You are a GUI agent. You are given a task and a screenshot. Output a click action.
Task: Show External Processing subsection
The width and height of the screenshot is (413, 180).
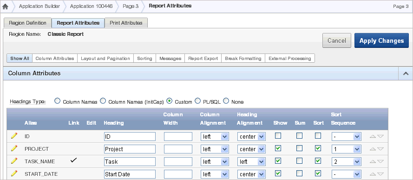[x=290, y=59]
